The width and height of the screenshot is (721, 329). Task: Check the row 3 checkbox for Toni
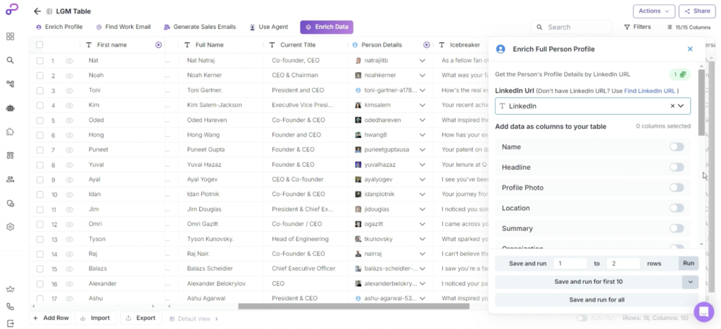point(39,91)
